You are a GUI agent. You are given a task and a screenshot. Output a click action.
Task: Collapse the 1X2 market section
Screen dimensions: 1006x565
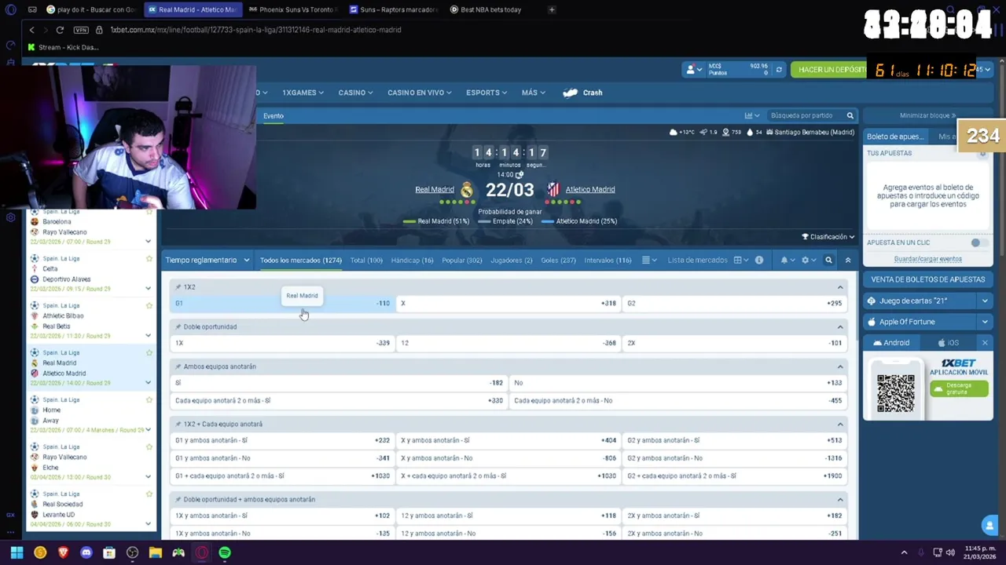click(x=840, y=287)
